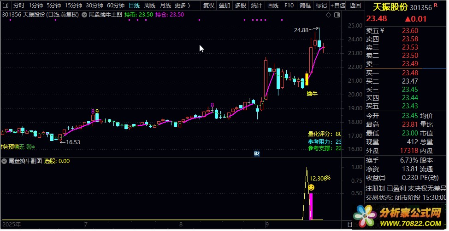Toggle the 简框 simple frame
Screen dimensions: 449x231
(305, 5)
